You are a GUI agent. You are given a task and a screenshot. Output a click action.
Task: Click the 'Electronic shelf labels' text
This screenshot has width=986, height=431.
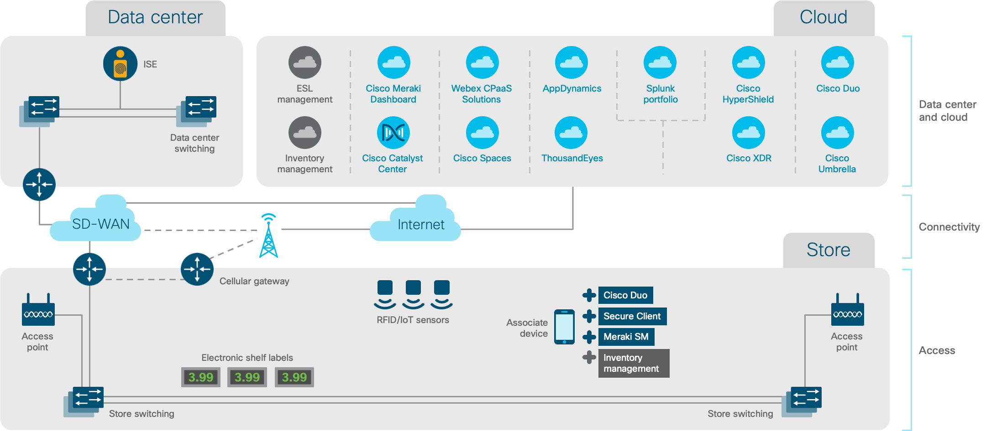tap(247, 358)
